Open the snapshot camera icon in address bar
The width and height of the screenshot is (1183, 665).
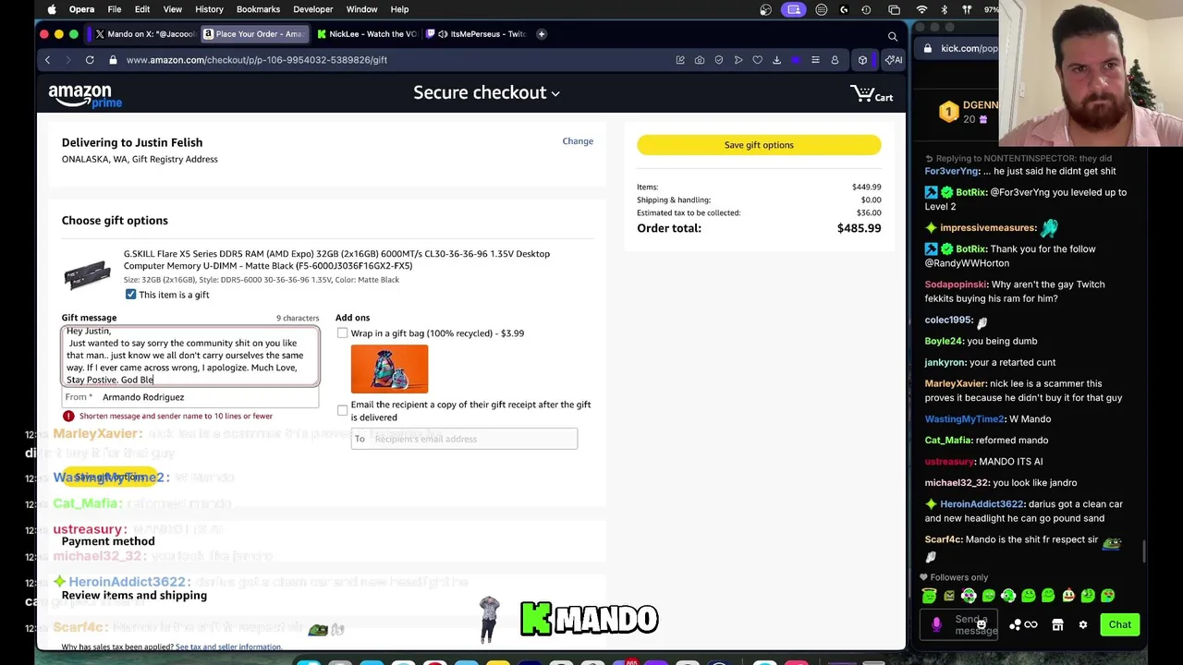click(x=700, y=60)
